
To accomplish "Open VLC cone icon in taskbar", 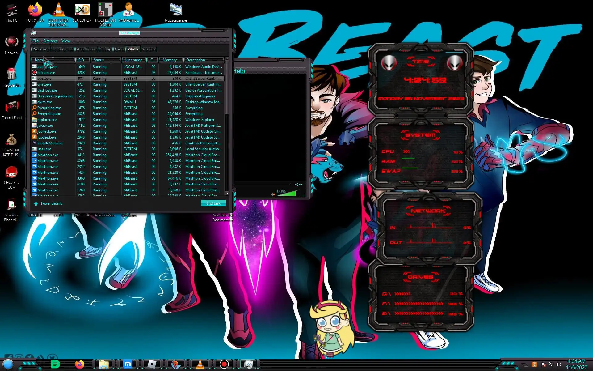I will pyautogui.click(x=200, y=364).
